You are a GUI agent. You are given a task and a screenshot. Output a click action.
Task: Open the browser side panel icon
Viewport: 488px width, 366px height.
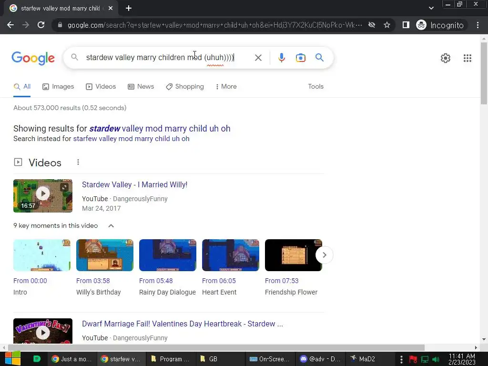(406, 25)
